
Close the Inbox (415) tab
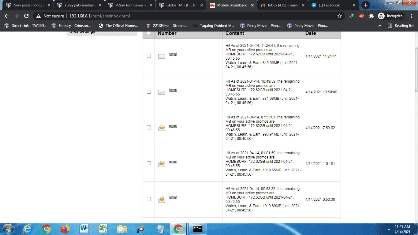tap(304, 5)
